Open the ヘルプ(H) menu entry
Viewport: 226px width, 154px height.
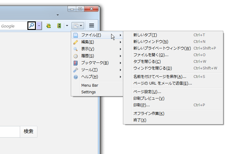click(97, 77)
